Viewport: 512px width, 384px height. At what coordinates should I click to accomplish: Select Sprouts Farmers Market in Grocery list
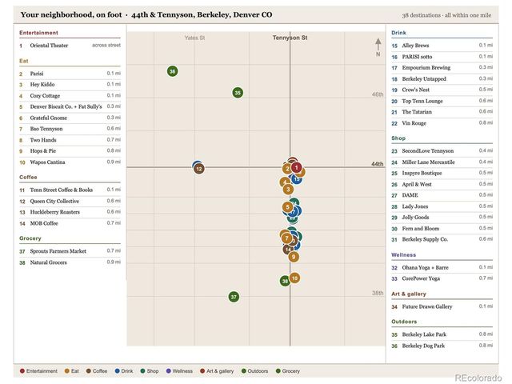click(x=70, y=251)
